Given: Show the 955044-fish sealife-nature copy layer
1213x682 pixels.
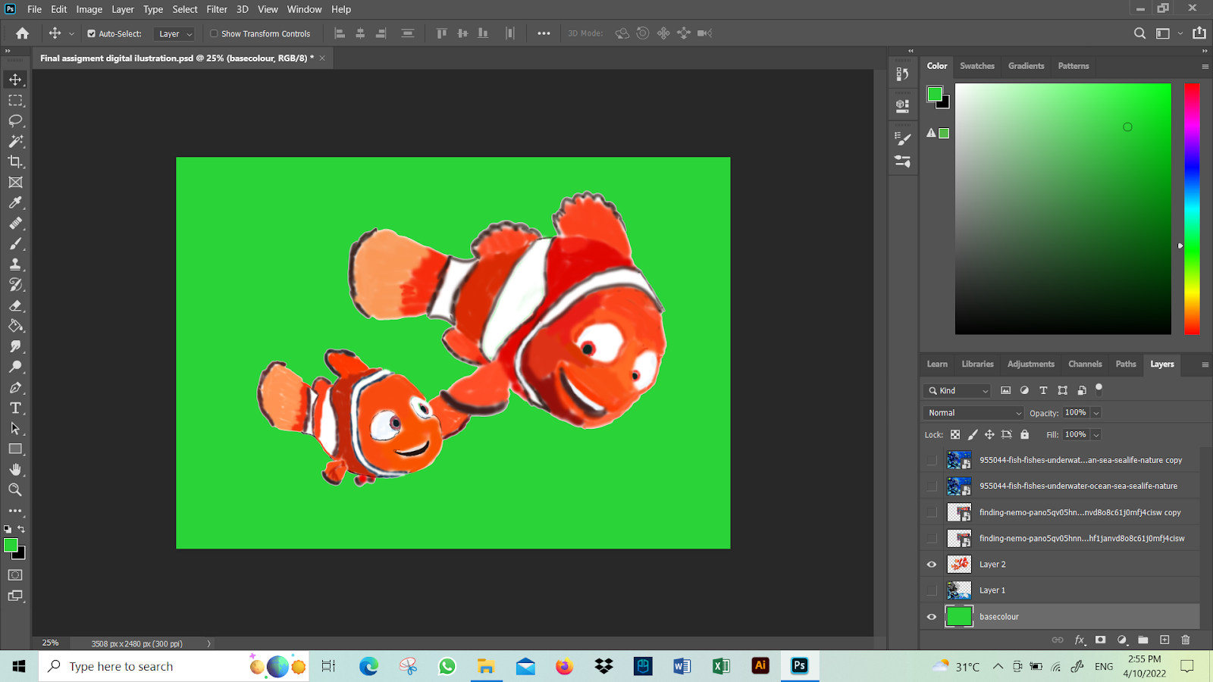Looking at the screenshot, I should 932,460.
